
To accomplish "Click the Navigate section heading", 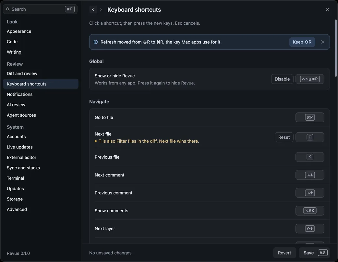I will tap(99, 102).
